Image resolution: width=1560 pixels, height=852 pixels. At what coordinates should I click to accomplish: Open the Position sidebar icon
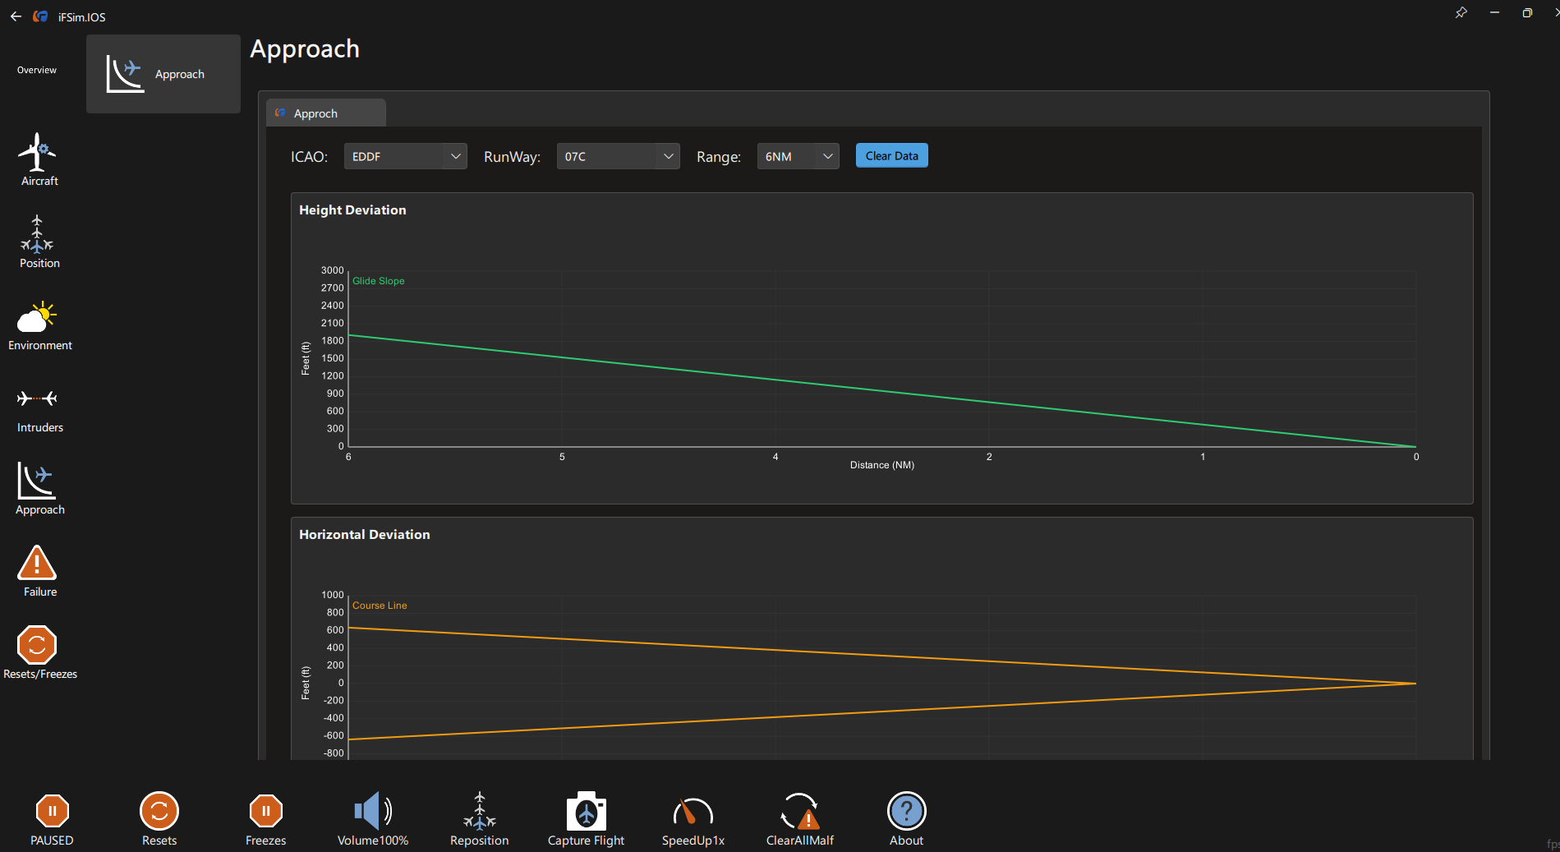click(38, 236)
